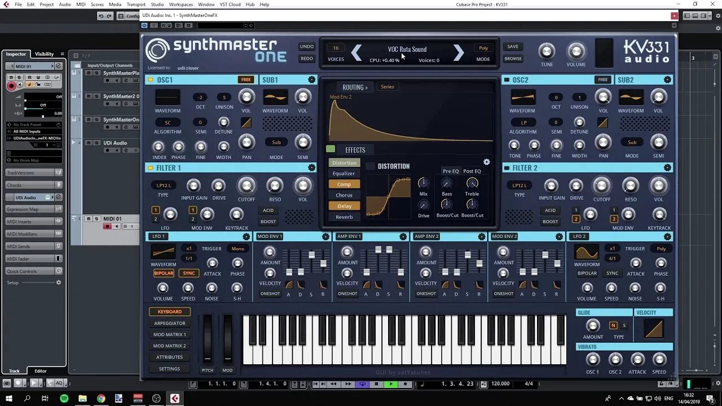Open the AMP ENV 2 settings gear
Screen dimensions: 722x406
[x=481, y=236]
